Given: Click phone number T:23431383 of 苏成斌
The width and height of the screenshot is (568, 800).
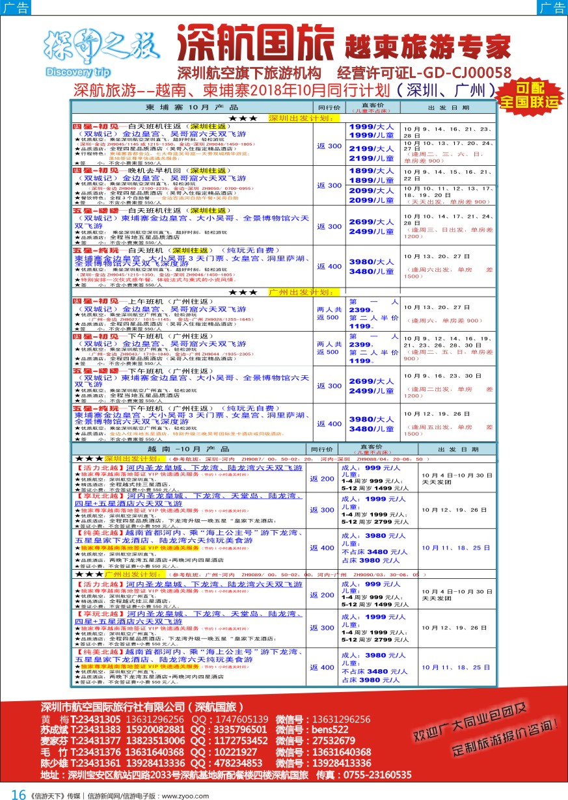Looking at the screenshot, I should coord(95,730).
